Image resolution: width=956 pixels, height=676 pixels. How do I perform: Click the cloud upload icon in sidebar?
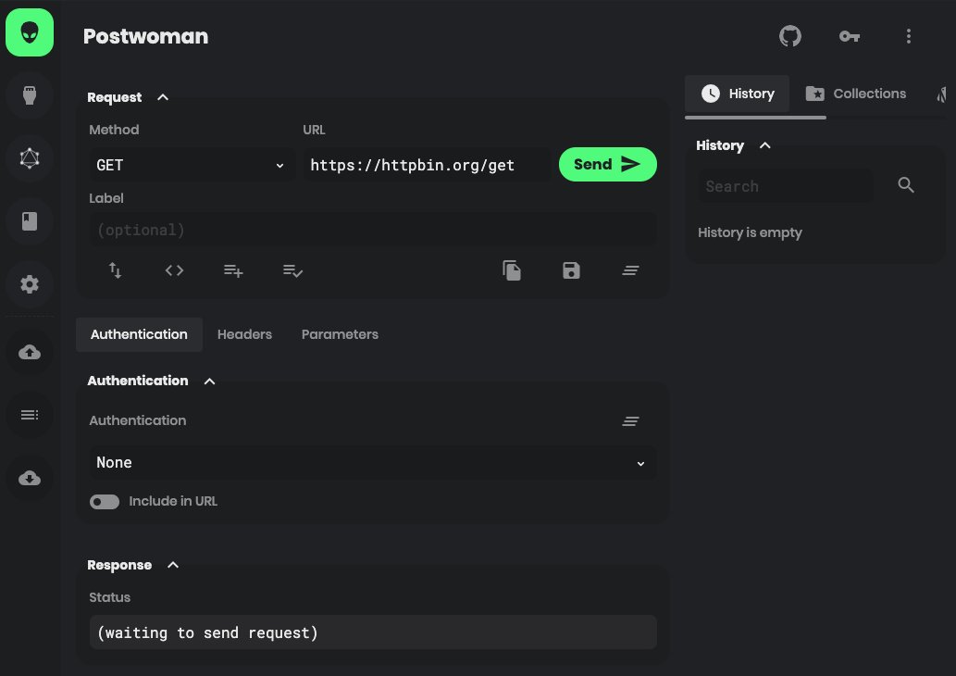coord(30,352)
